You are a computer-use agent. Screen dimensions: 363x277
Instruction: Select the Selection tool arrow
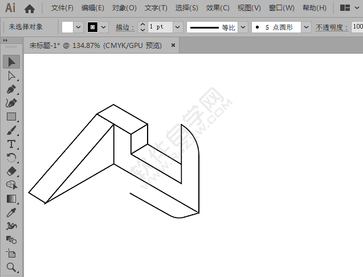11,62
